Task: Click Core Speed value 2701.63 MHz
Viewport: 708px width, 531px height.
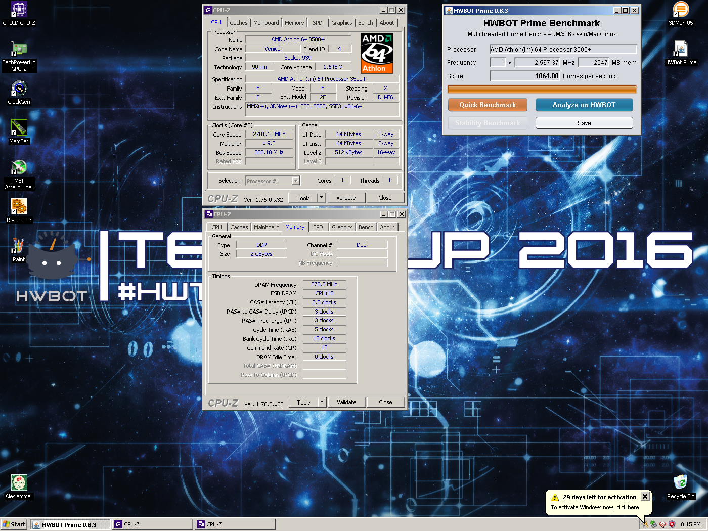Action: 269,134
